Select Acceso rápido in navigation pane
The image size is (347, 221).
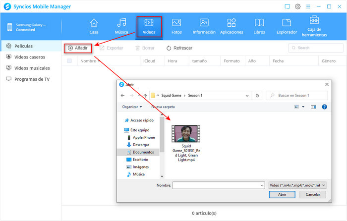pyautogui.click(x=139, y=120)
